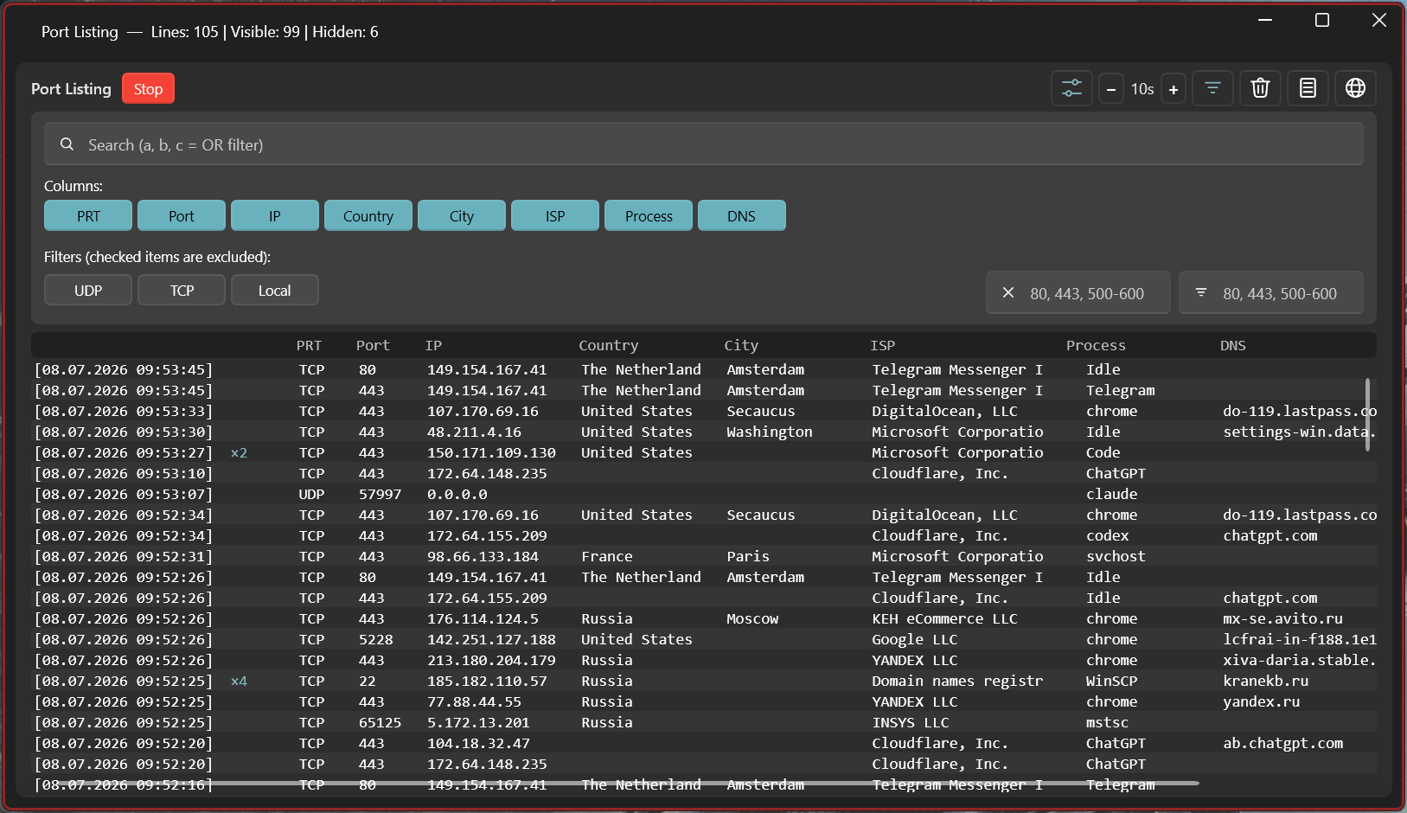Click IP 98.66.133.184 cell
This screenshot has width=1407, height=813.
point(483,556)
